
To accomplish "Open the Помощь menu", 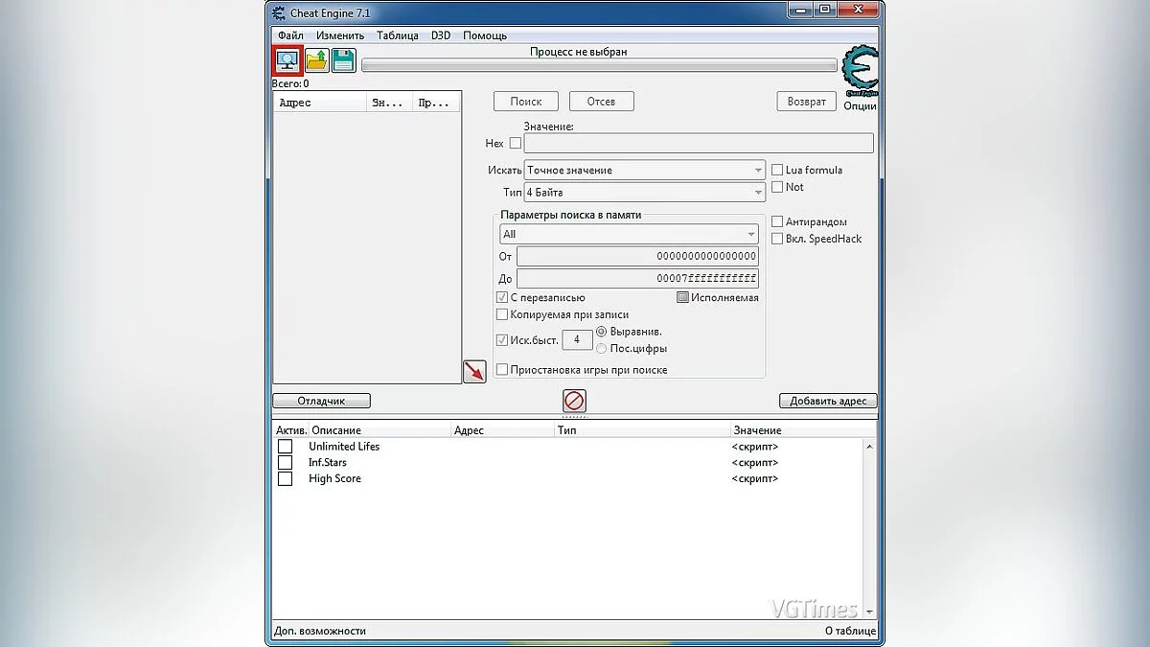I will (485, 35).
